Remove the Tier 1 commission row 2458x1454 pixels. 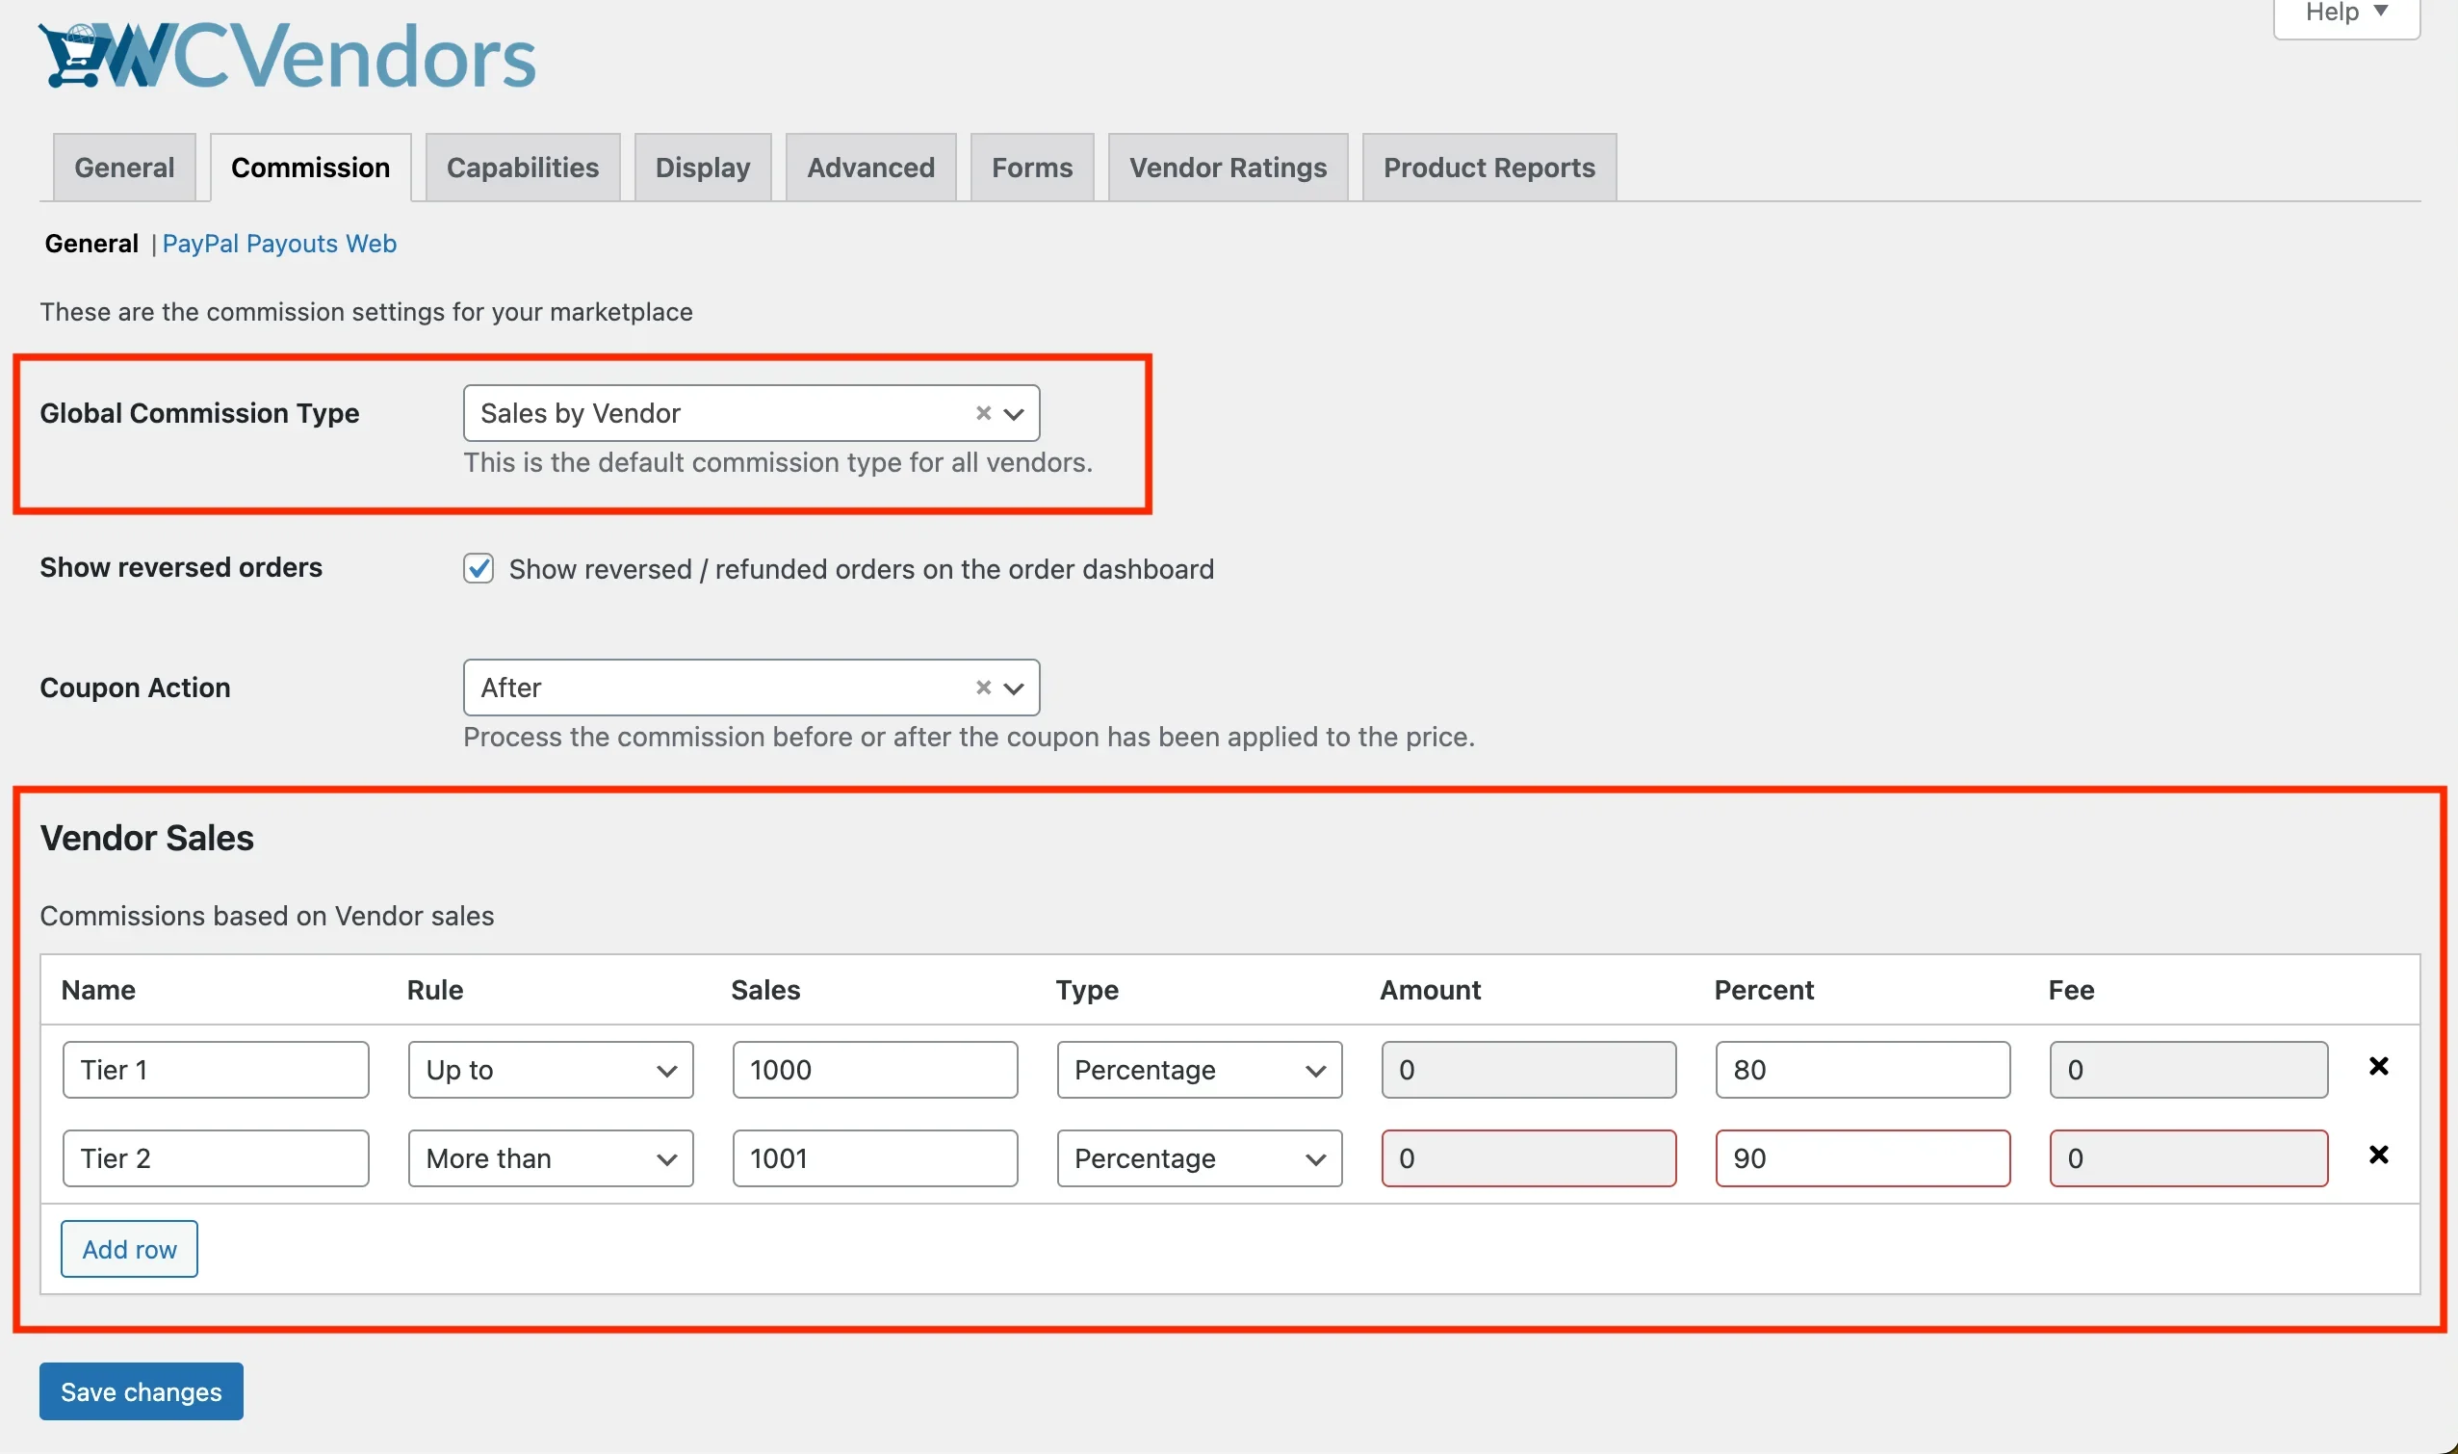pyautogui.click(x=2379, y=1066)
